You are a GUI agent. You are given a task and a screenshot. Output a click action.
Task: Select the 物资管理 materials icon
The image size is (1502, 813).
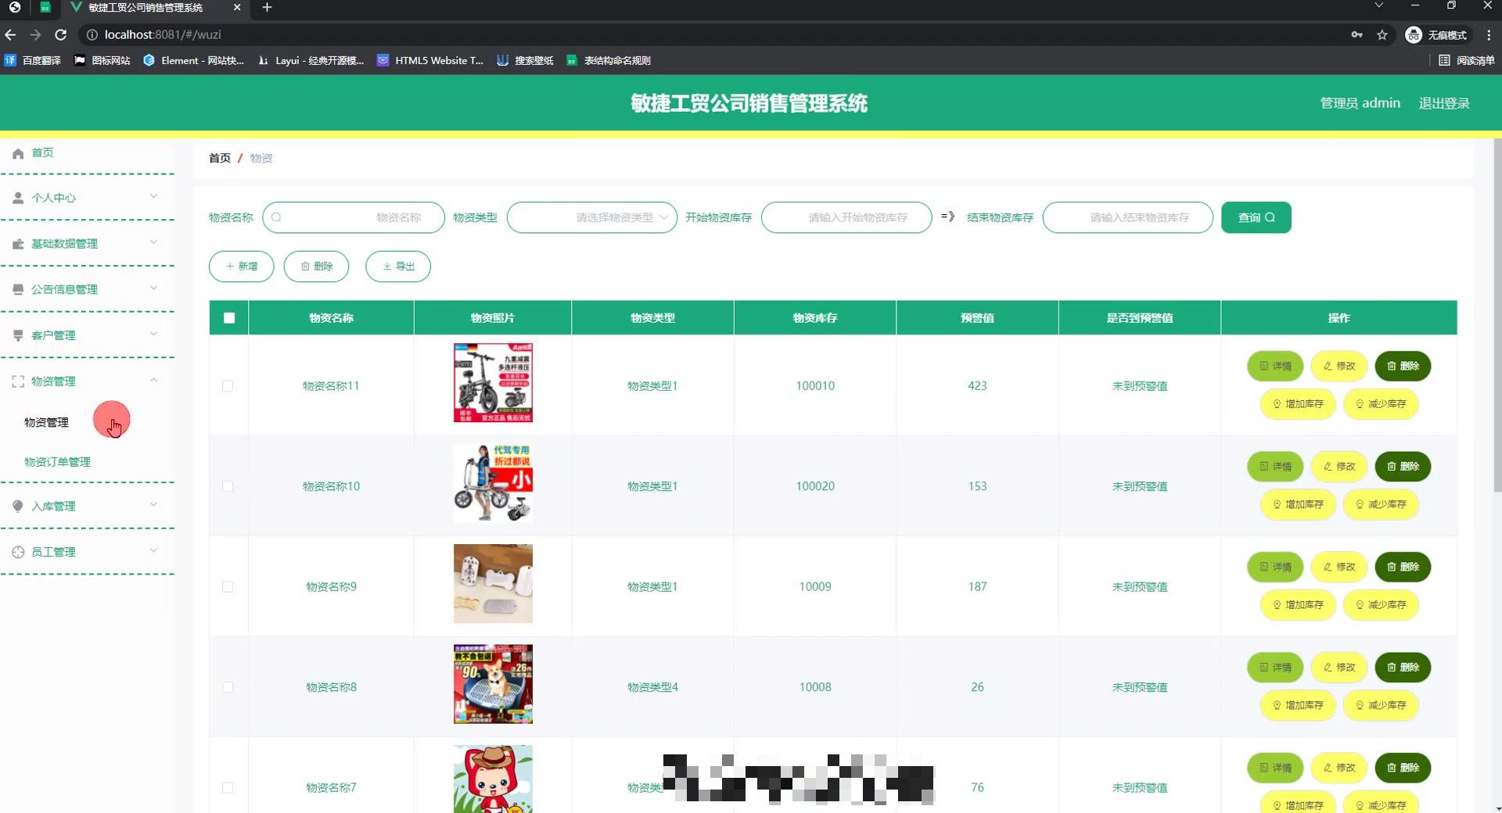click(x=17, y=381)
